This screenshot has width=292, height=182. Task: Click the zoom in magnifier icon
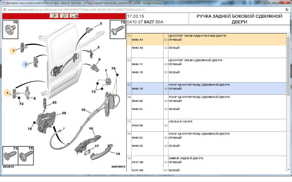point(54,16)
